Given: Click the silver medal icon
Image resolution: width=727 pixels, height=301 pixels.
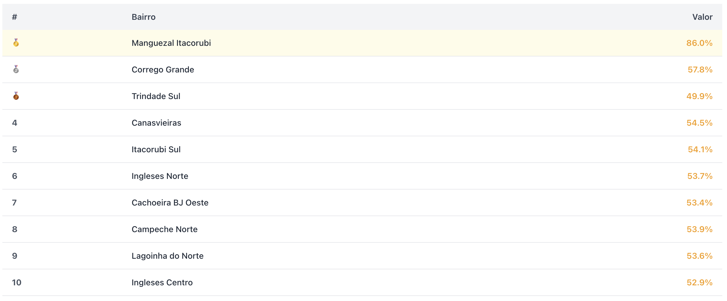Looking at the screenshot, I should [16, 69].
